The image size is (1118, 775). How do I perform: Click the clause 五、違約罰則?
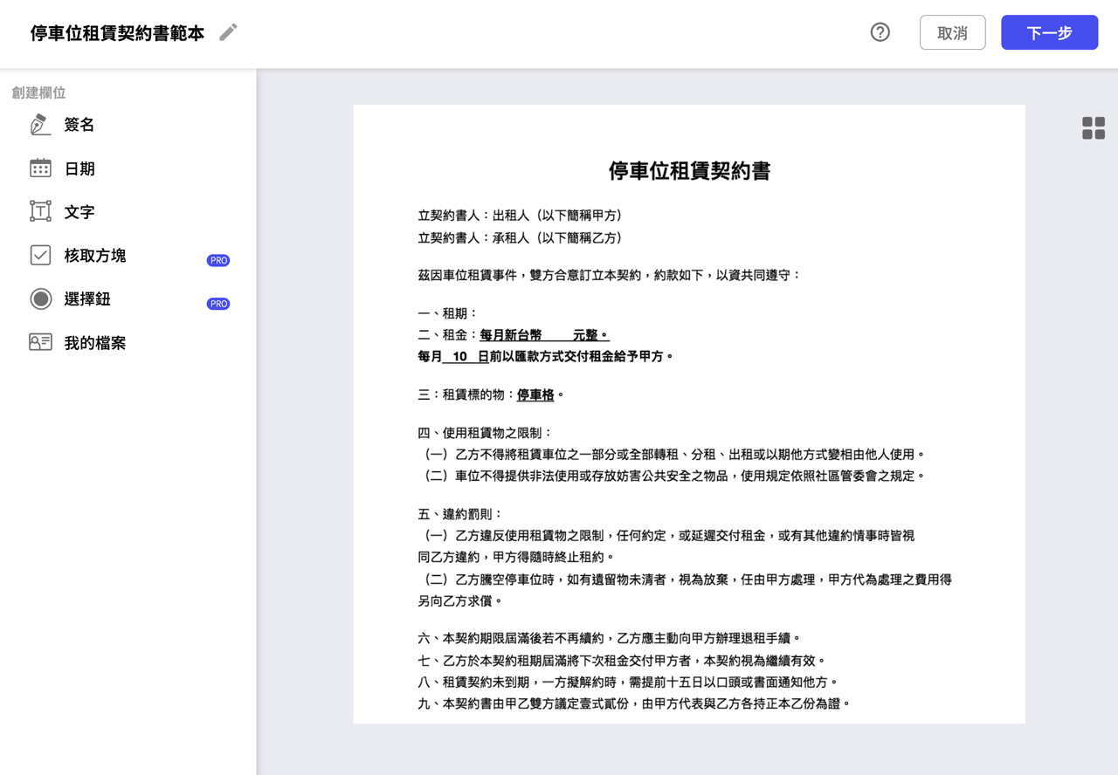pos(460,514)
